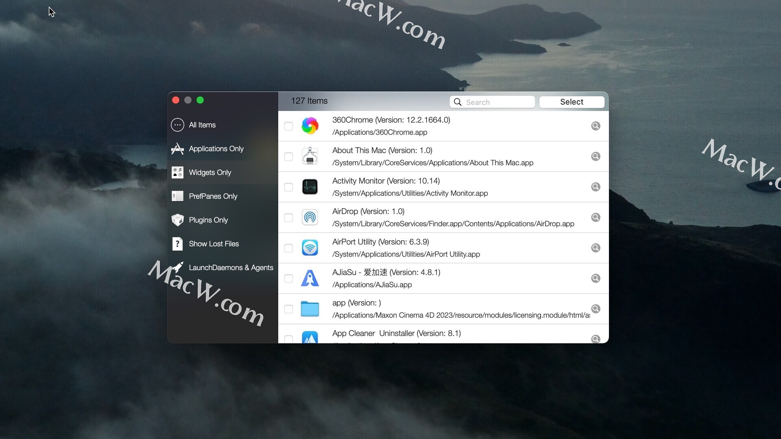Click the App Cleaner Uninstaller app icon
This screenshot has height=439, width=781.
310,337
